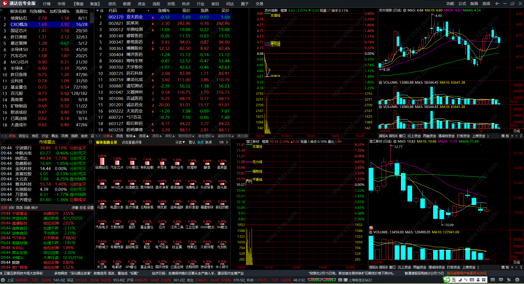The height and width of the screenshot is (284, 524).
Task: Click the moon icon in input toolbar
Action: click(x=460, y=280)
